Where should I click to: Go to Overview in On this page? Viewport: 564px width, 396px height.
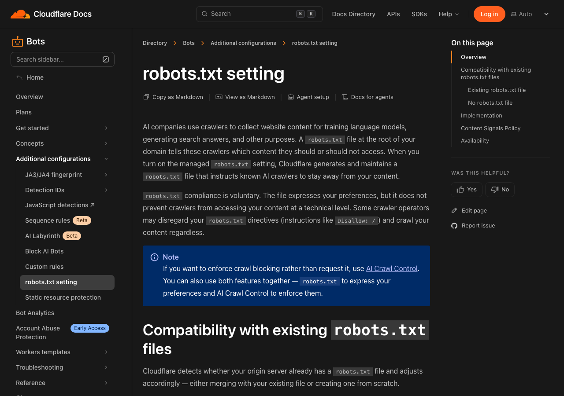pos(474,57)
